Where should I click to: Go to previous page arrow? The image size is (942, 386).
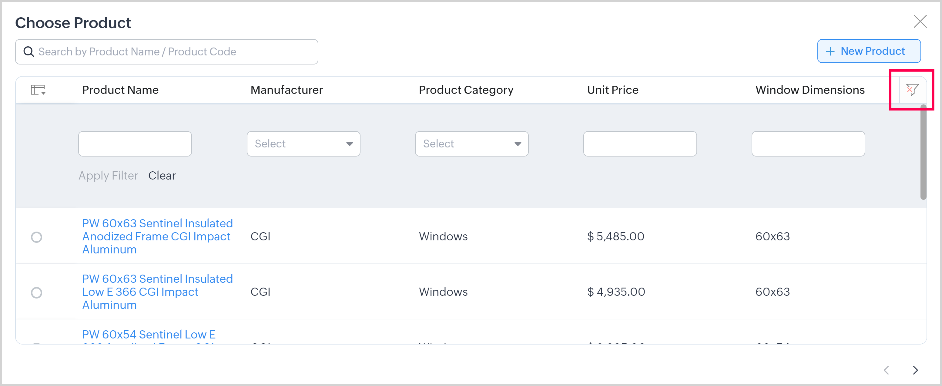(886, 370)
